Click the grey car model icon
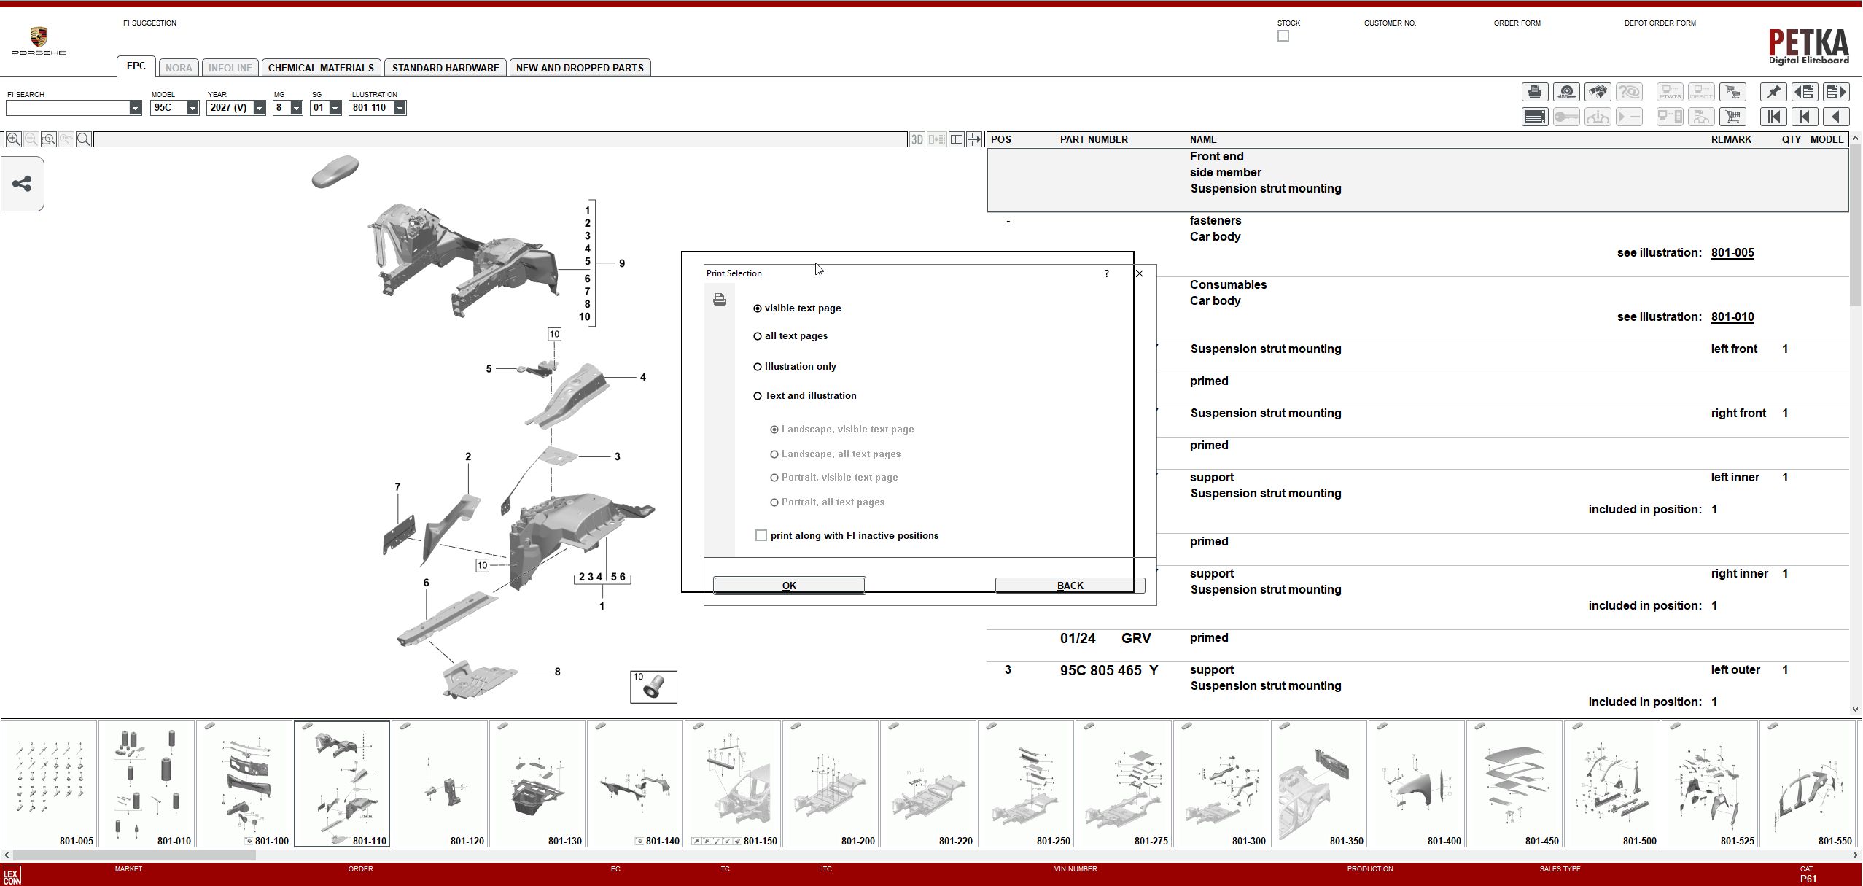This screenshot has width=1863, height=886. point(335,172)
